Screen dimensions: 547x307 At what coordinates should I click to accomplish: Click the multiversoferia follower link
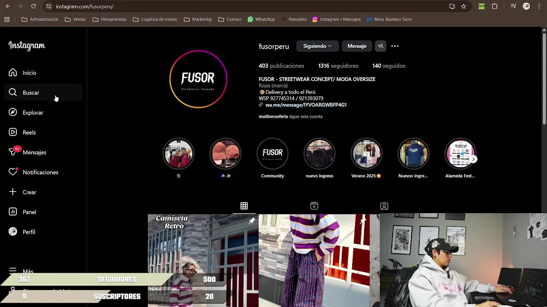click(x=273, y=116)
